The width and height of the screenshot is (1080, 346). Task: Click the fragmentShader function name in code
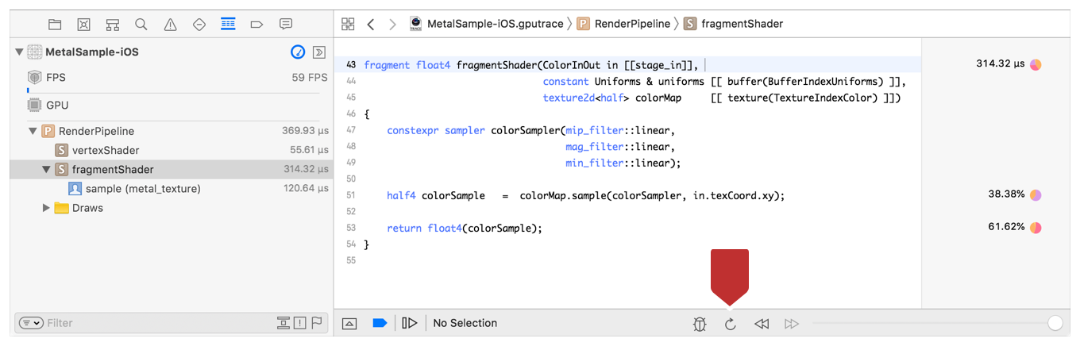(x=496, y=65)
